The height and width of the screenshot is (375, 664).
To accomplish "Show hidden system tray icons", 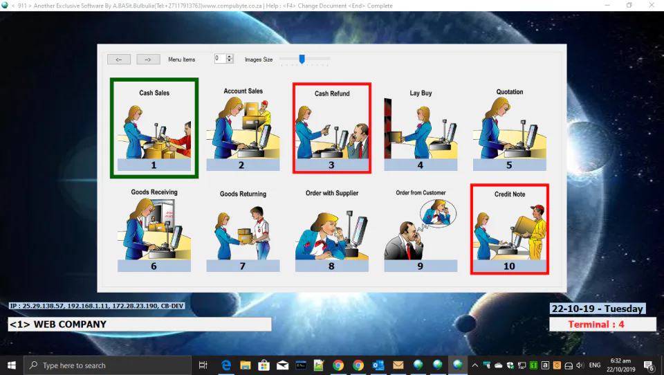I will [x=475, y=365].
